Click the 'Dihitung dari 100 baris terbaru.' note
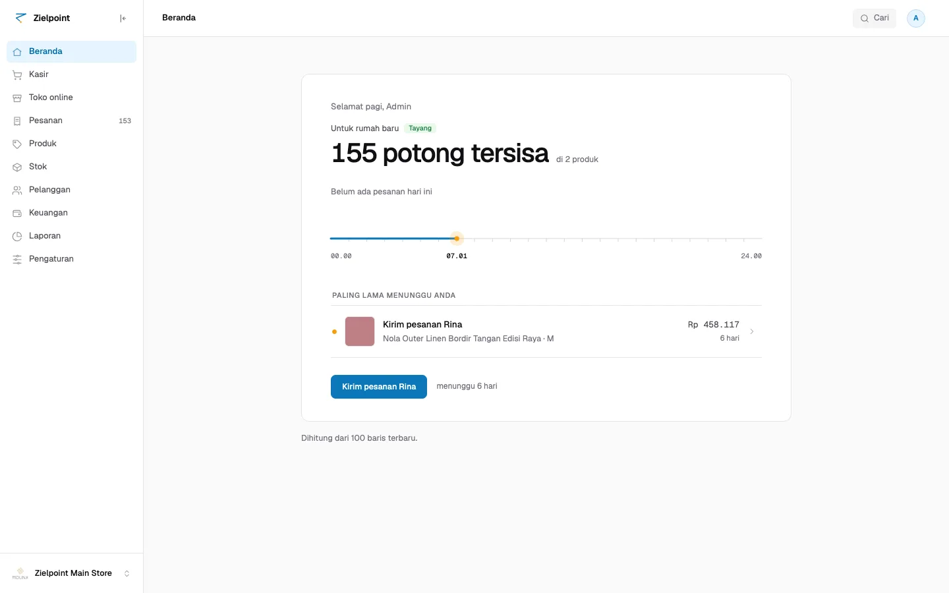Viewport: 949px width, 593px height. pyautogui.click(x=359, y=438)
